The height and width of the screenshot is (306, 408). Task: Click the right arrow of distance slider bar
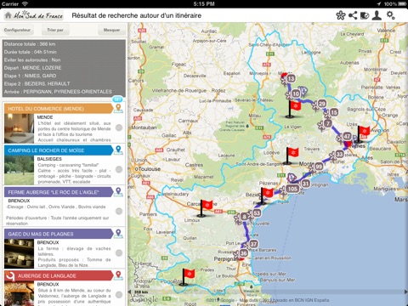(x=405, y=292)
